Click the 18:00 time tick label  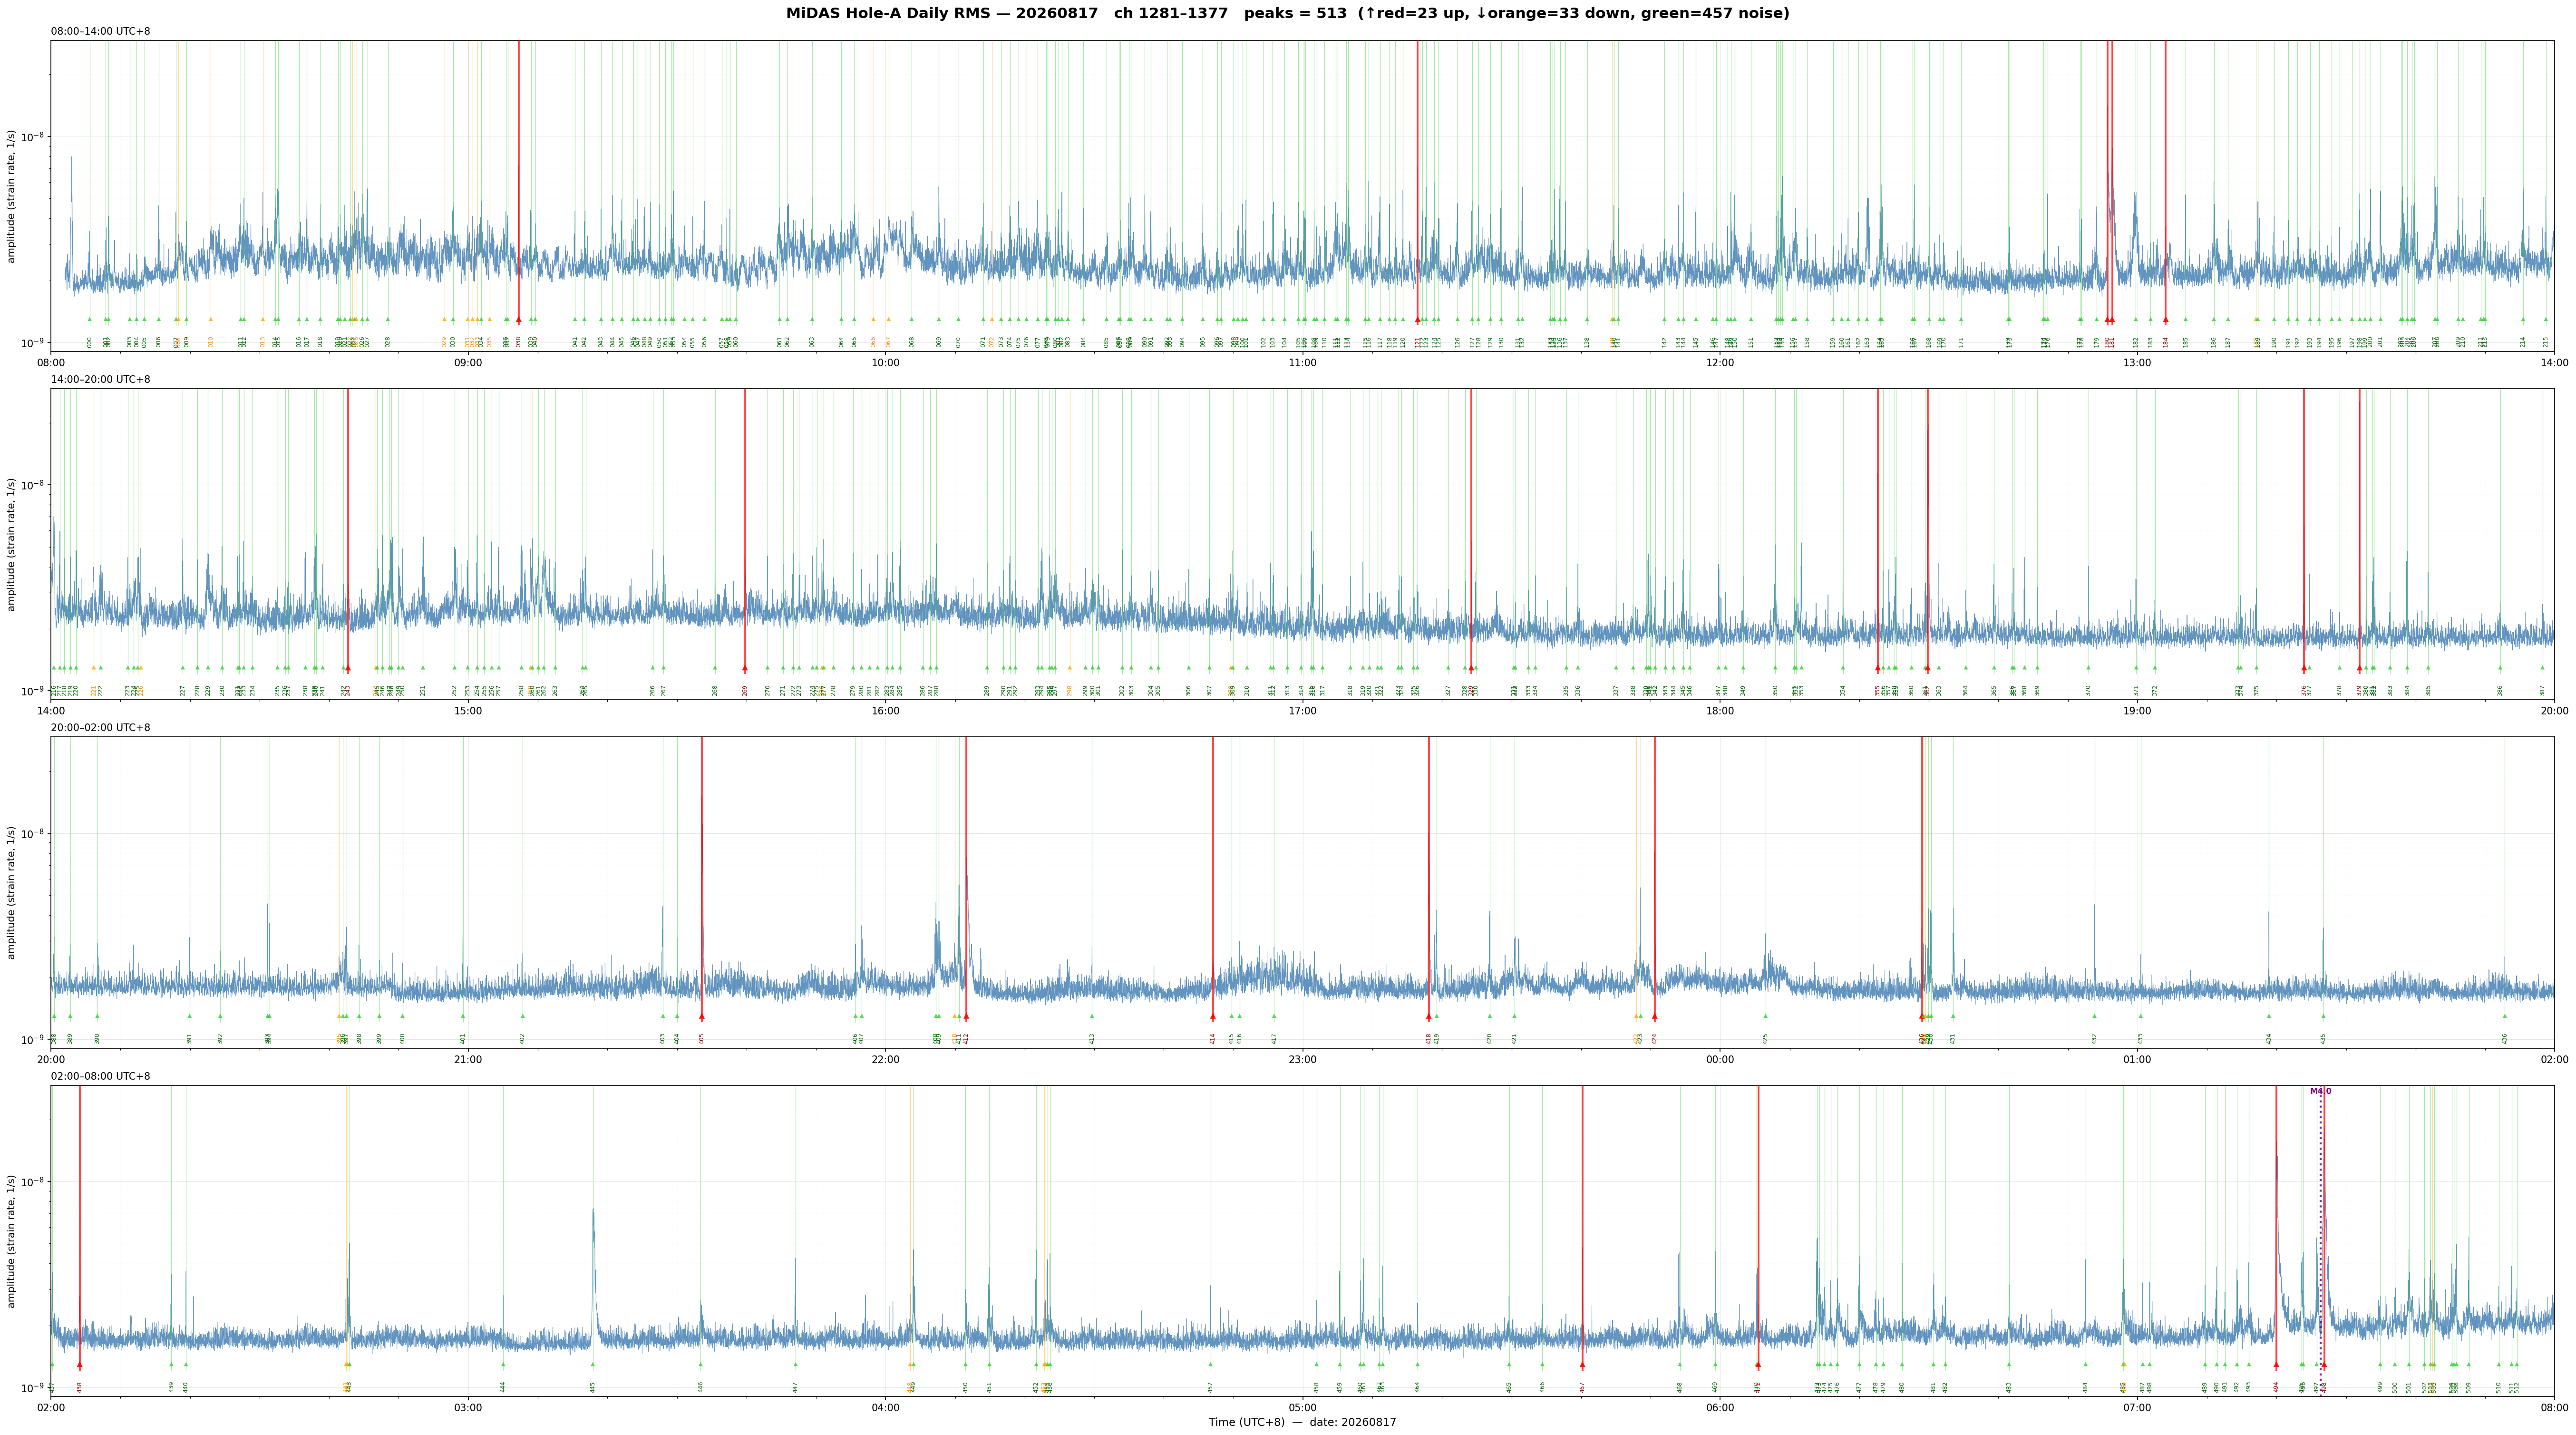point(1720,710)
